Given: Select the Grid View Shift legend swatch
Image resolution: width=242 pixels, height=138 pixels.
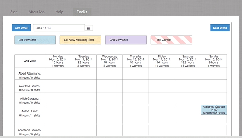Looking at the screenshot, I should 126,40.
